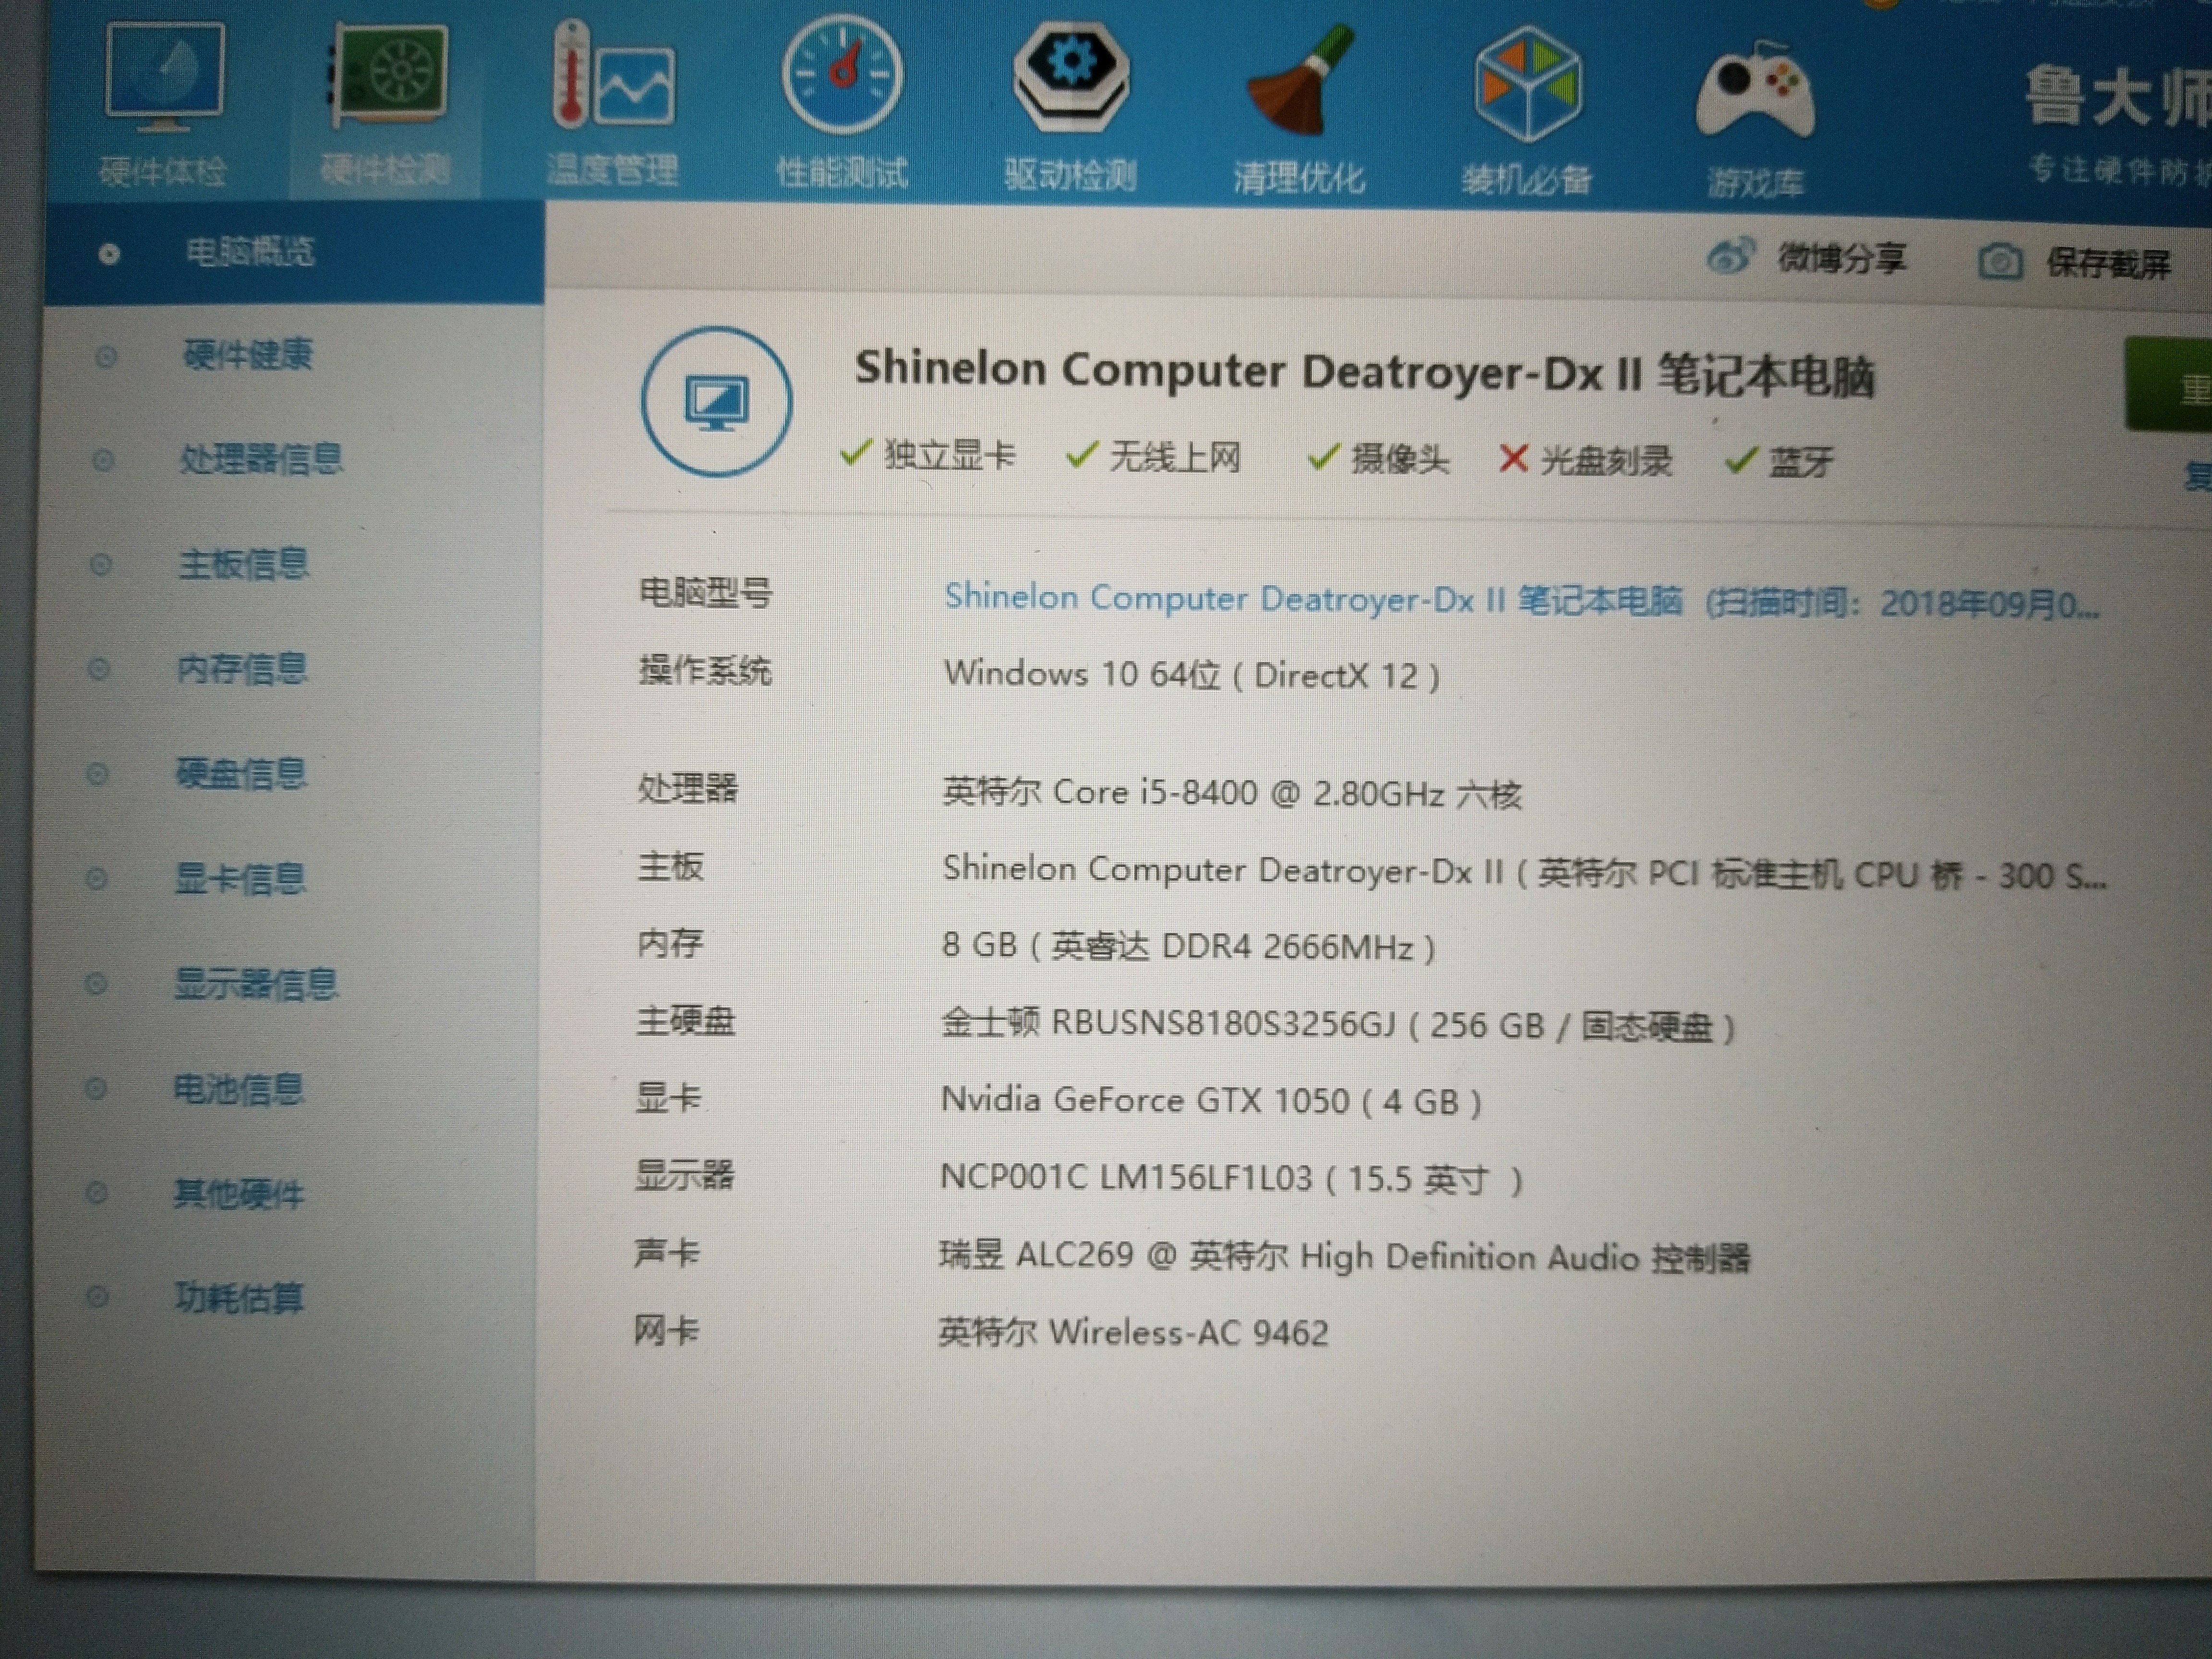Click 光盘刻录 feature indicator
The width and height of the screenshot is (2212, 1659).
(x=1586, y=461)
